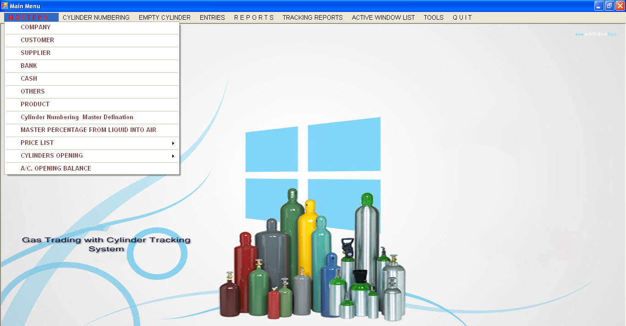Open the TRACKING REPORTS menu
This screenshot has height=326, width=626.
[313, 17]
